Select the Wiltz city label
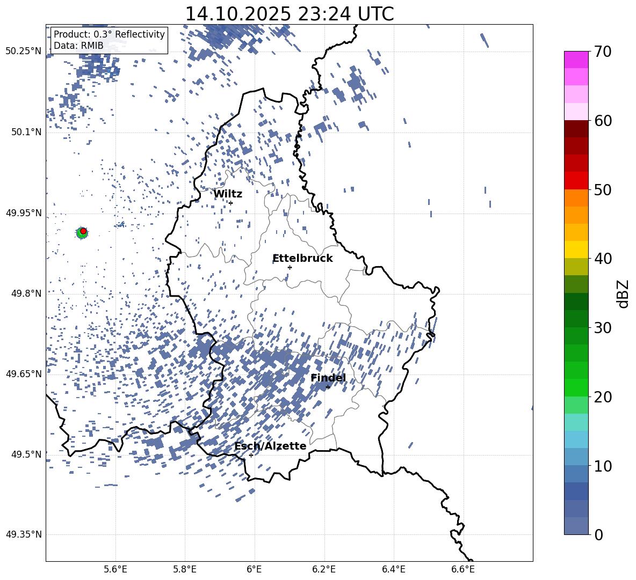 [x=228, y=194]
